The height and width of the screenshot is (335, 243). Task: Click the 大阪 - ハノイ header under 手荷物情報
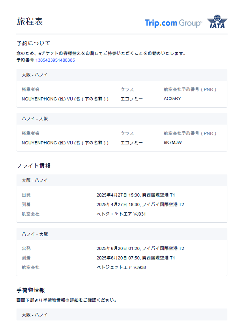click(x=35, y=314)
